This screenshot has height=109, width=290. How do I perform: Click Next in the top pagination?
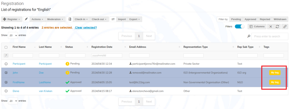pos(149,36)
